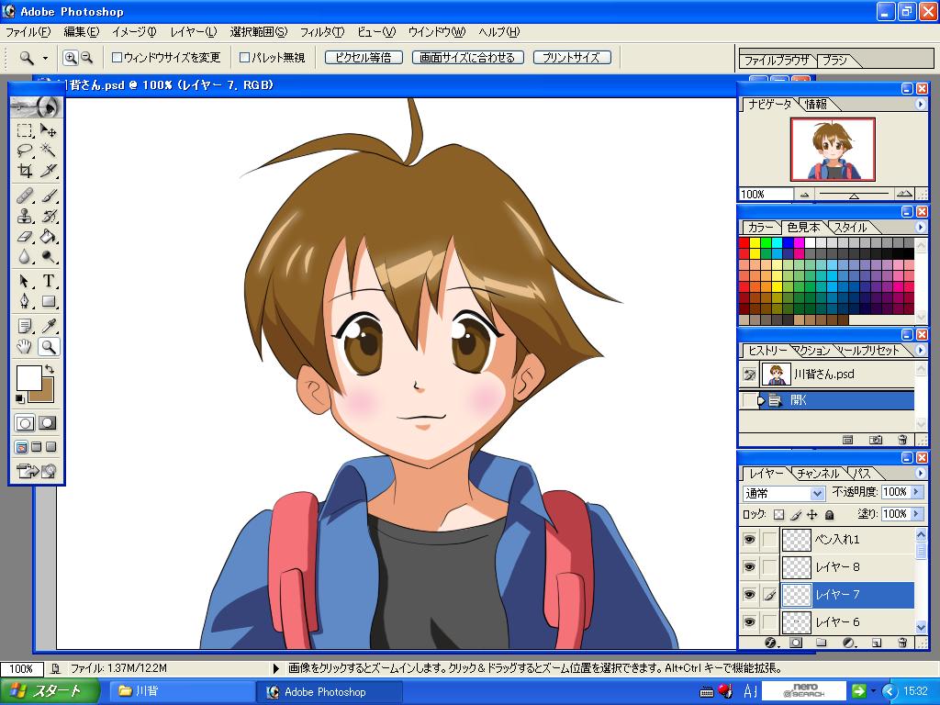Toggle lock transparent pixels

(778, 514)
